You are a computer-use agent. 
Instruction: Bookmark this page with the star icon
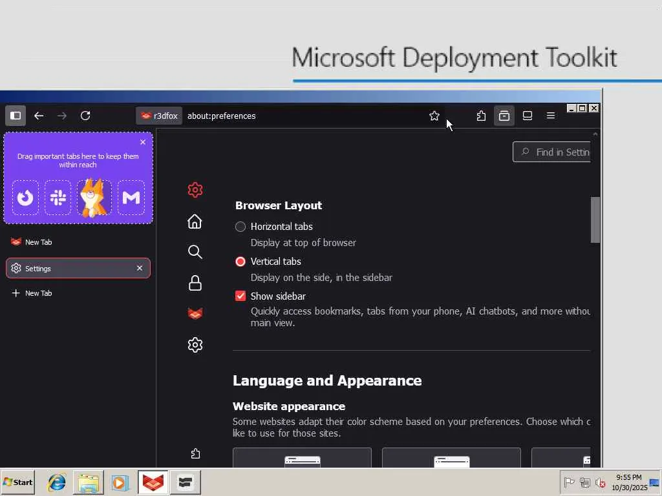[434, 116]
